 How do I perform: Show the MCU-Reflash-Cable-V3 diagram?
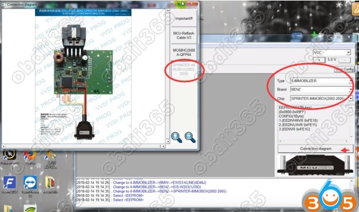tap(184, 35)
